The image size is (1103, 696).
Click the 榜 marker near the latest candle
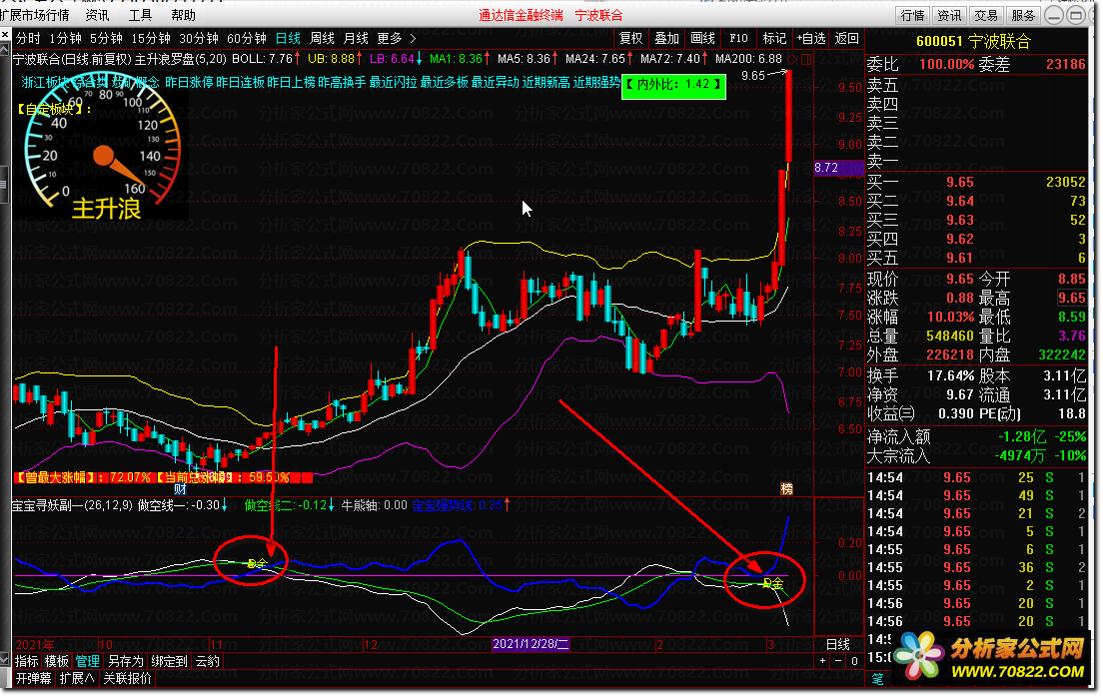(786, 488)
